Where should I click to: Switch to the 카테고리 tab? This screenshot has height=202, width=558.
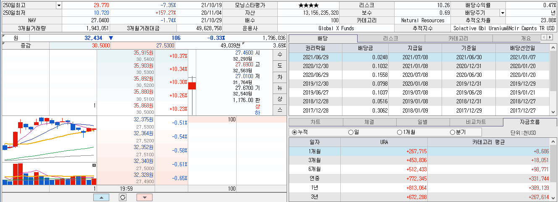pos(459,38)
